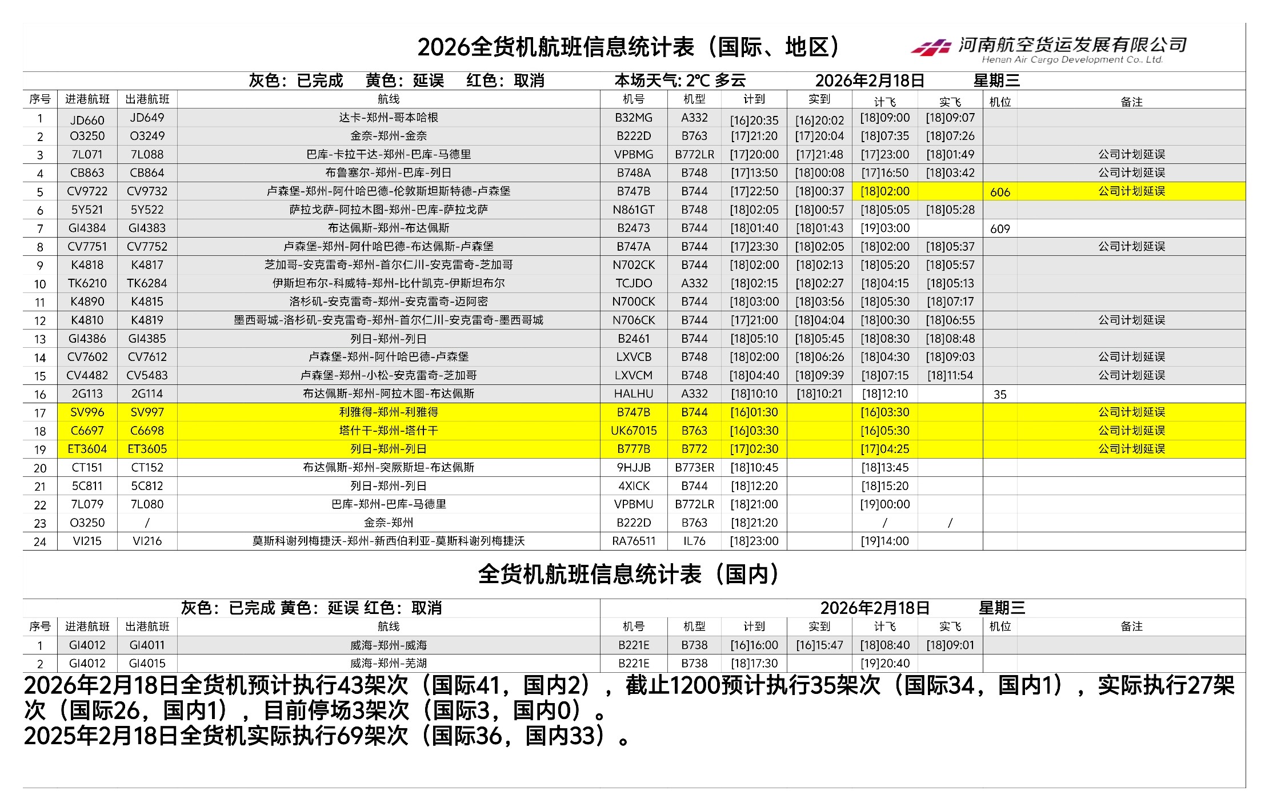Select the 出港航班 header in international table

[x=147, y=99]
